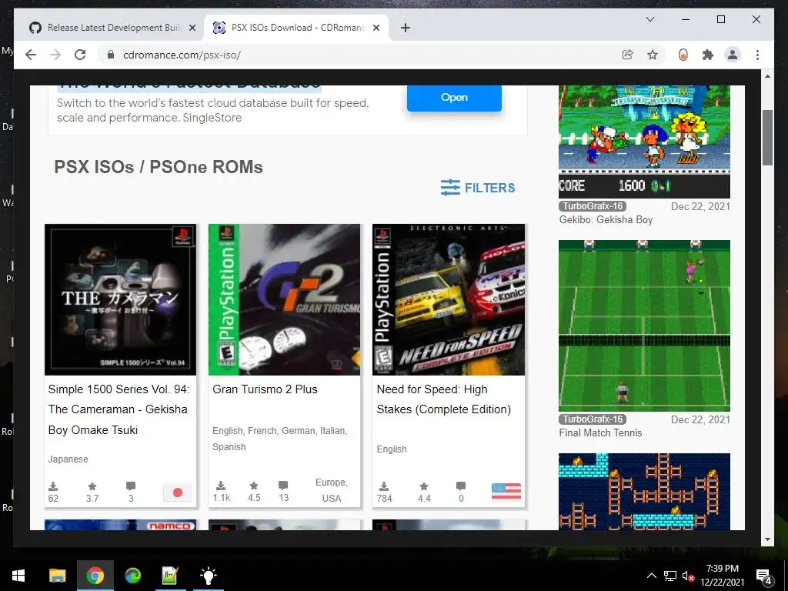Open the network status tray icon

(670, 576)
